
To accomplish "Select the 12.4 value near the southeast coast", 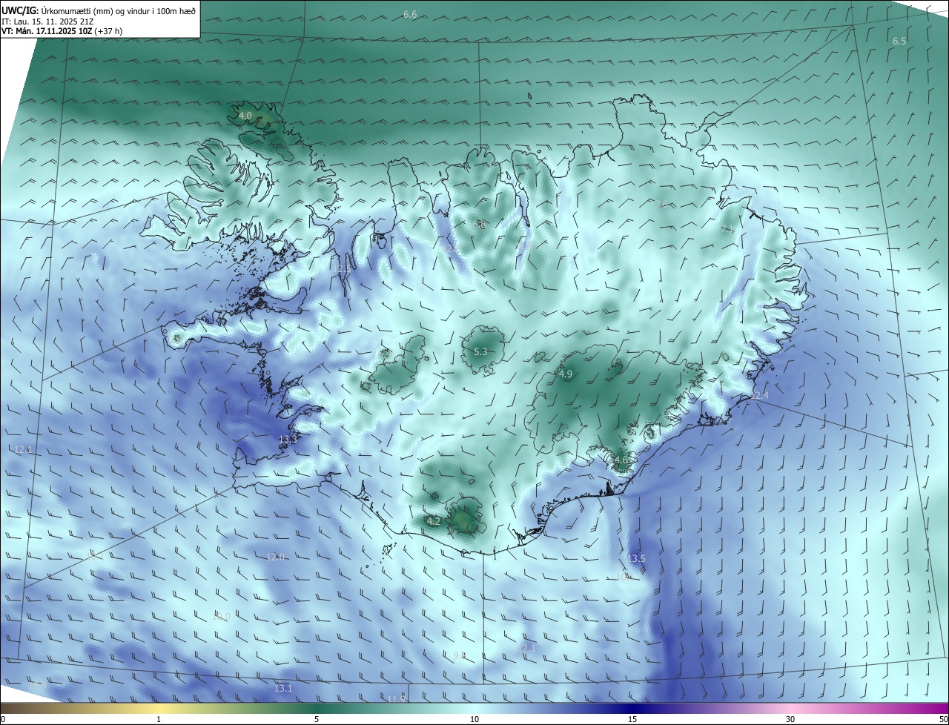I will point(759,396).
